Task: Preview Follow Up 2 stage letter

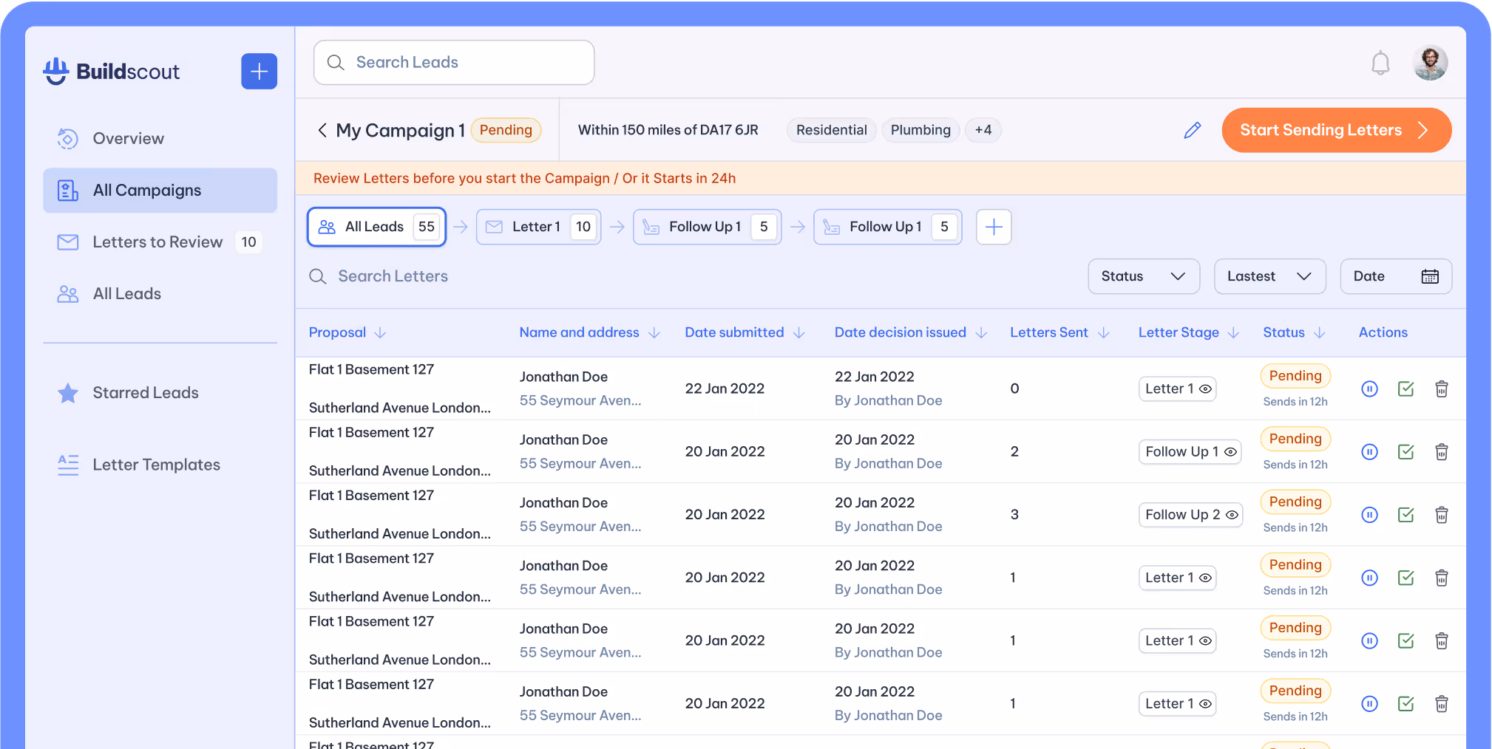Action: (1231, 515)
